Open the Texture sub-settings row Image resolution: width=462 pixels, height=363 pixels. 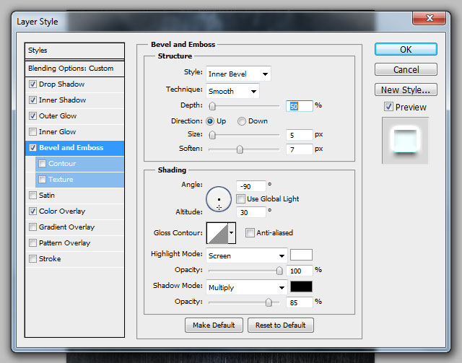click(x=79, y=180)
